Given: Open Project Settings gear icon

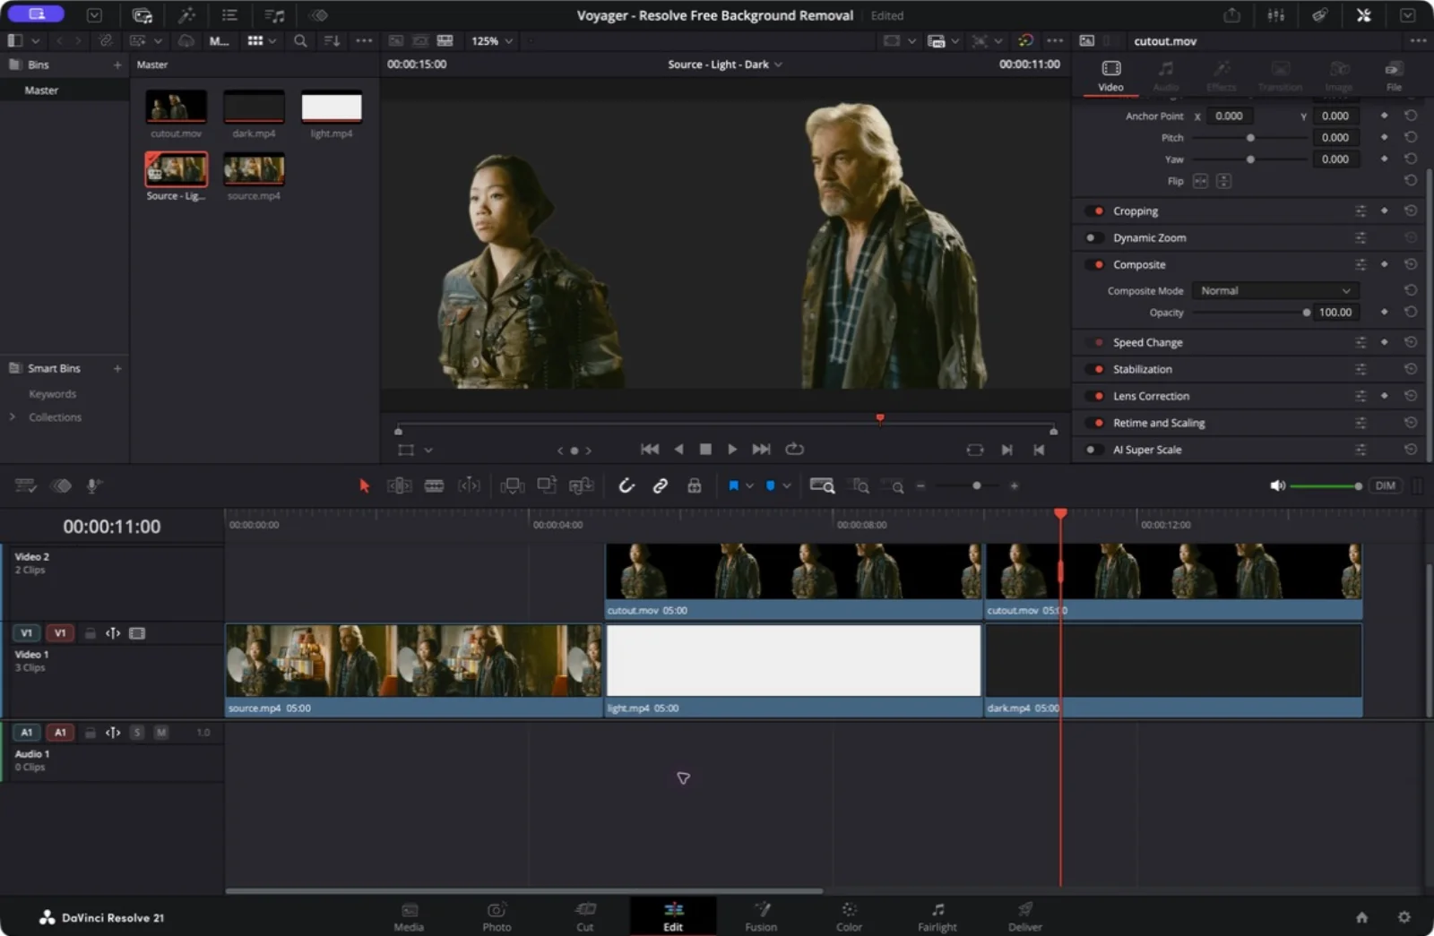Looking at the screenshot, I should pos(1404,916).
